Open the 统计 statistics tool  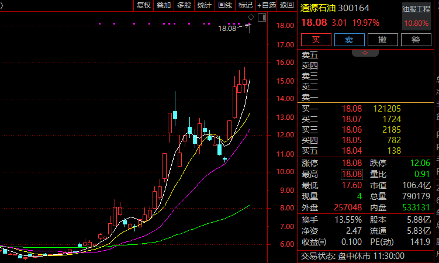click(x=205, y=5)
